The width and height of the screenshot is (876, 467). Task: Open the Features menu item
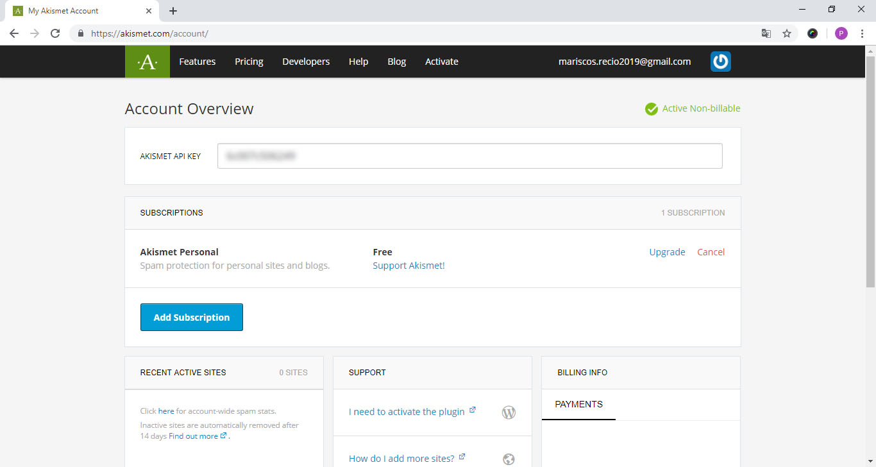[198, 62]
